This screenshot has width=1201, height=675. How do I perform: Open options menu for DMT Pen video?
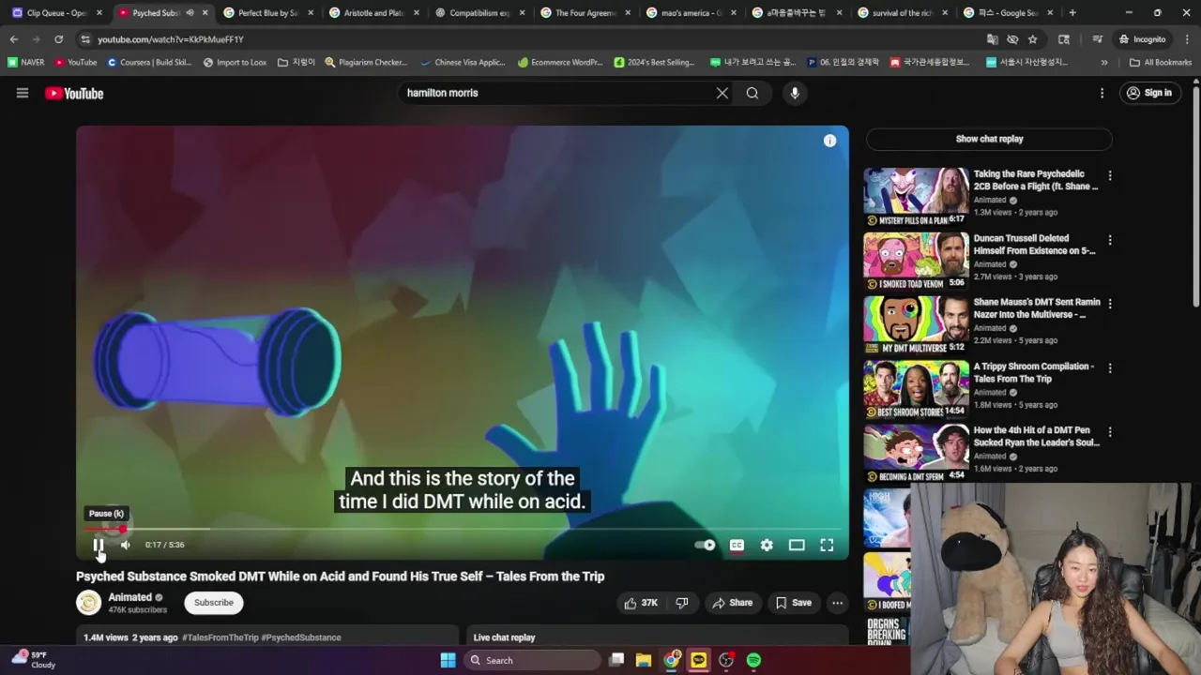1110,432
